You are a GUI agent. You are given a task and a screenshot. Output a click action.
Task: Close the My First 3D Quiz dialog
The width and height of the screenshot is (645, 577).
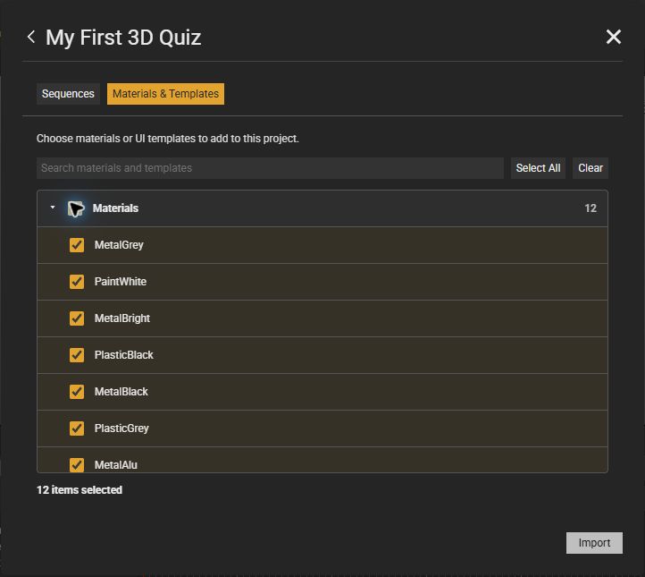(614, 37)
